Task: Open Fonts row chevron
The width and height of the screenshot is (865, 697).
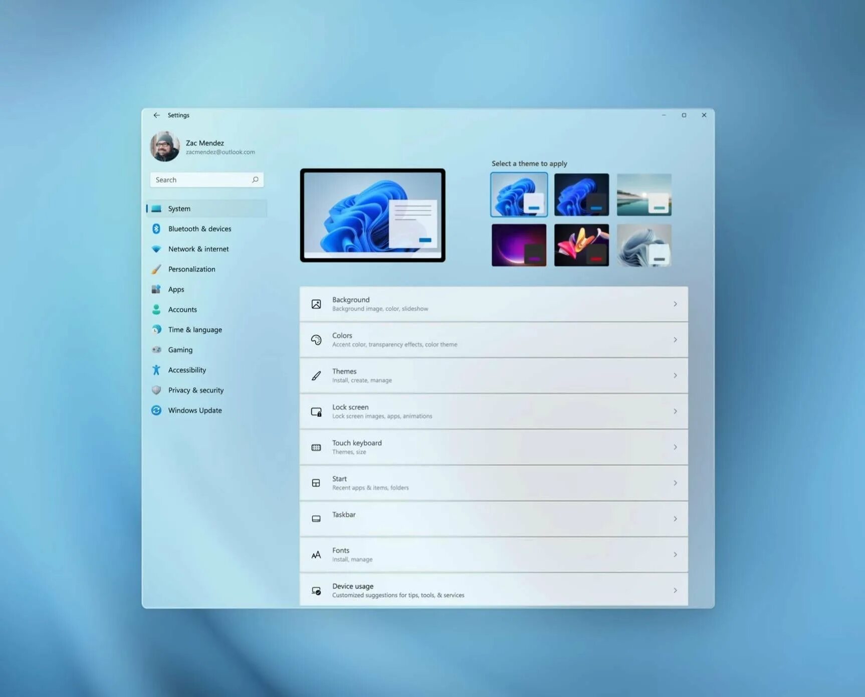Action: [675, 555]
